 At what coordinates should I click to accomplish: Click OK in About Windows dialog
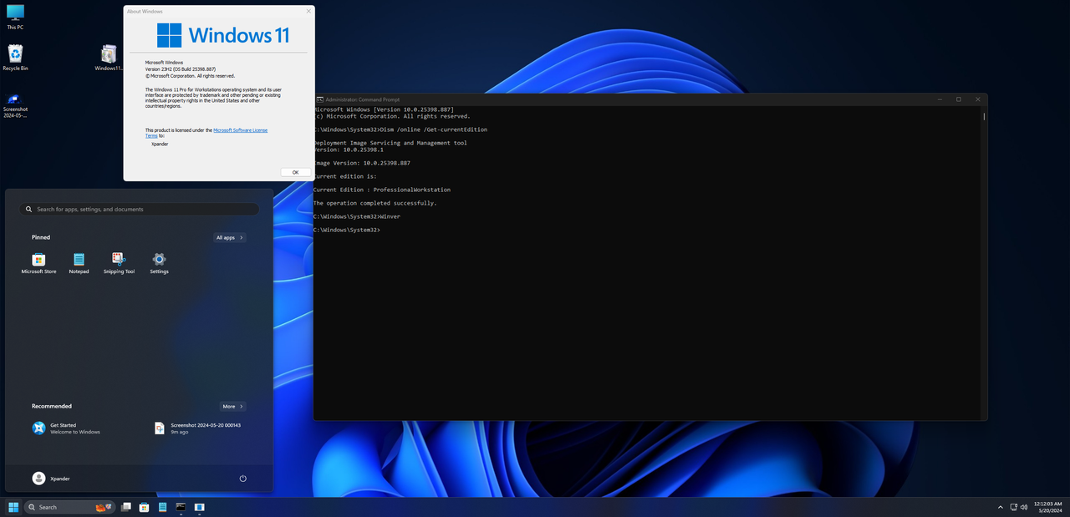(x=295, y=172)
